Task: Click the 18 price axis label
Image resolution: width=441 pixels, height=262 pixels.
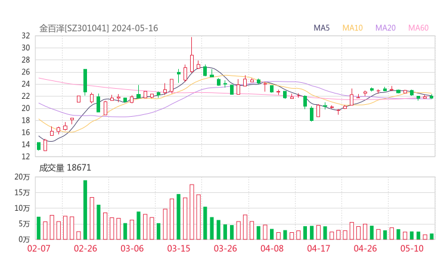Action: 26,120
